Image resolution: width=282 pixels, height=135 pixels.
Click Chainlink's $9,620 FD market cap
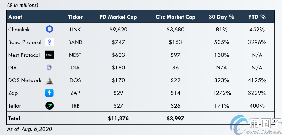(118, 30)
